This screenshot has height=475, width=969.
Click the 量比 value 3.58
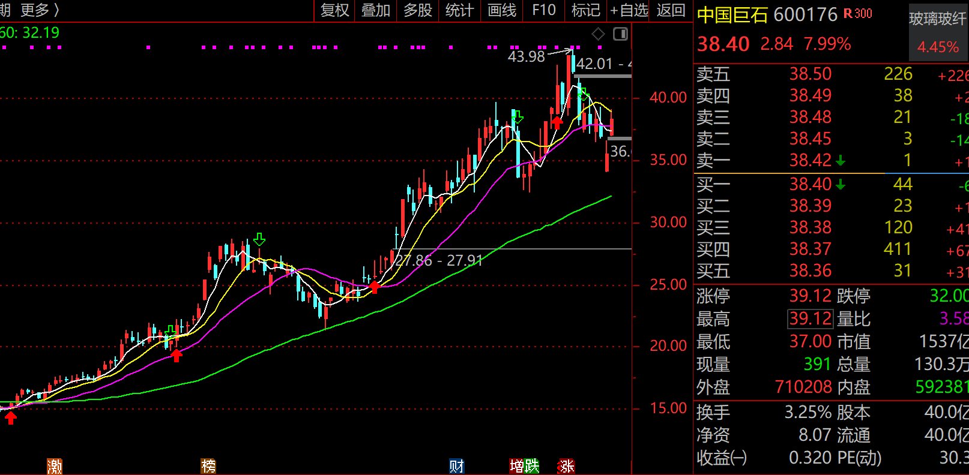pos(954,318)
